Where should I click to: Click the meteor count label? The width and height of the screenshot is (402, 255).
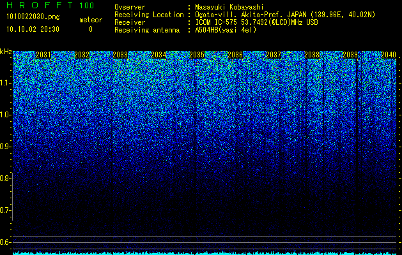(91, 20)
